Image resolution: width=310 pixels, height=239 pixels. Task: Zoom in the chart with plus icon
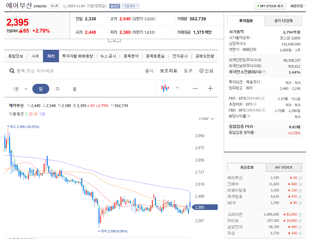(x=210, y=89)
